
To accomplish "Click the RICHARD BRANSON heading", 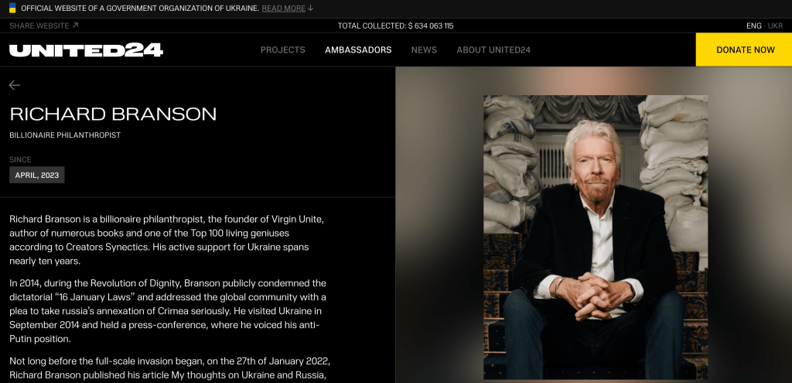I will 113,115.
